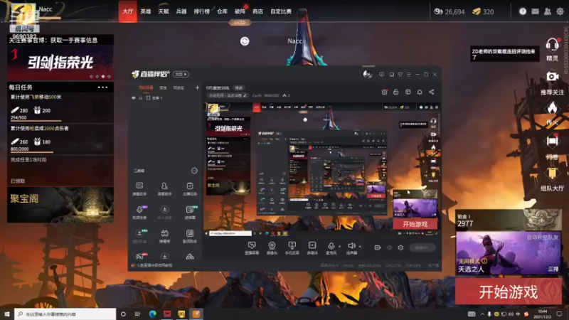
Task: Open the game mode selector 天选之人
Action: coord(508,253)
